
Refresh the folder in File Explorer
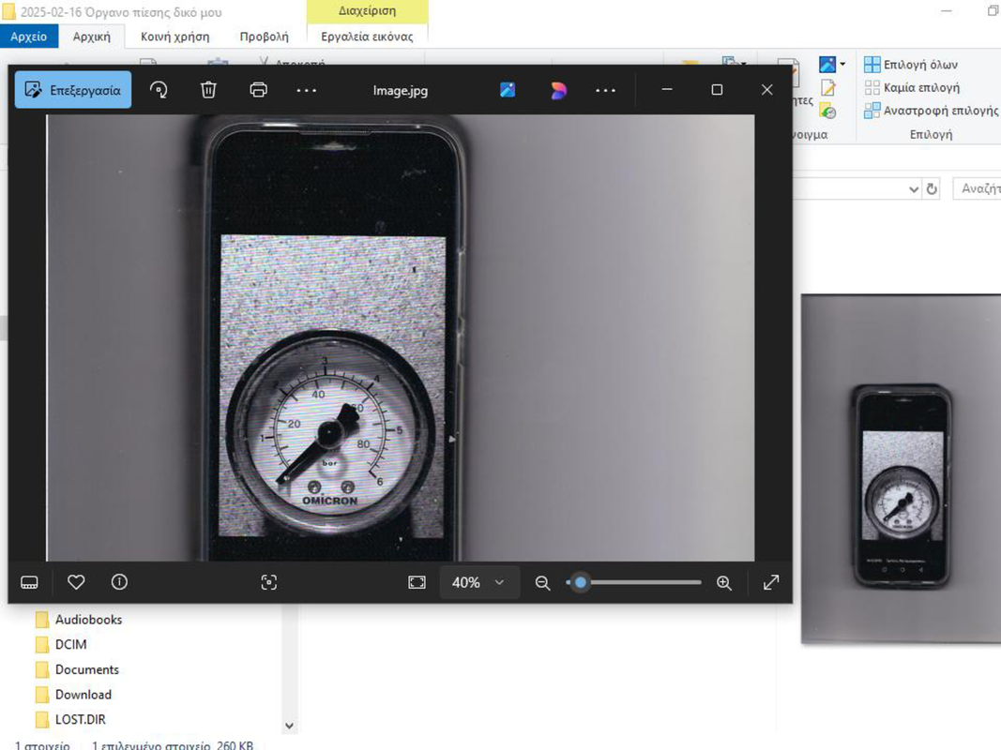pyautogui.click(x=932, y=188)
